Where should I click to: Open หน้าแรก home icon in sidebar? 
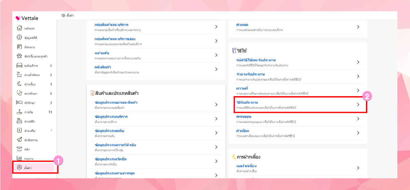pos(19,28)
